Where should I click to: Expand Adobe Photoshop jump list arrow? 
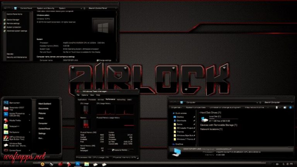click(29, 115)
